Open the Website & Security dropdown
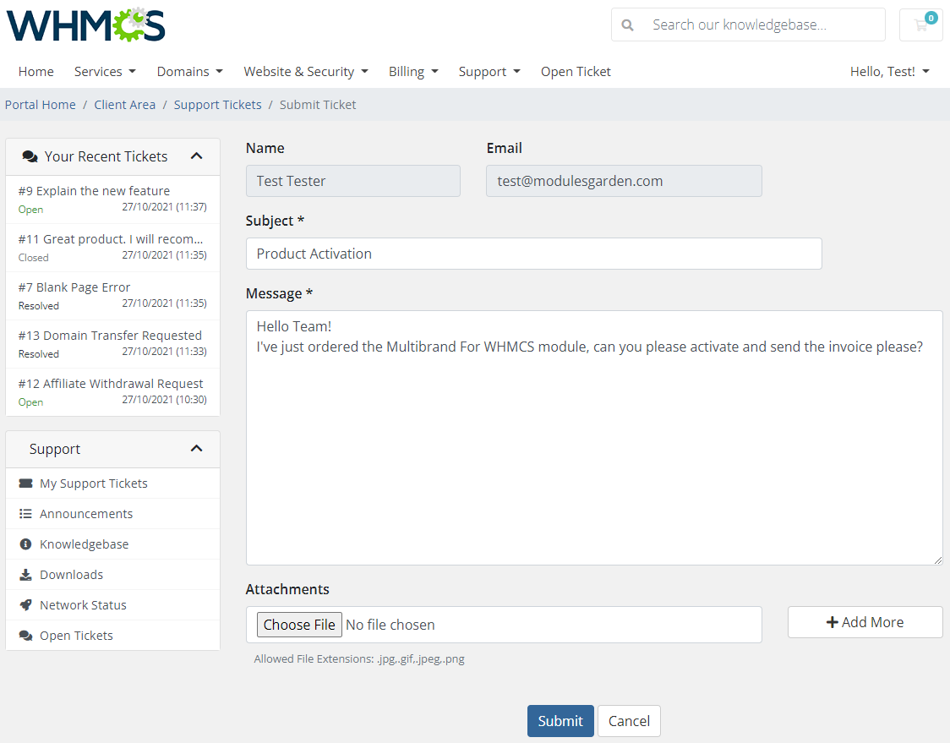This screenshot has width=950, height=743. click(306, 72)
